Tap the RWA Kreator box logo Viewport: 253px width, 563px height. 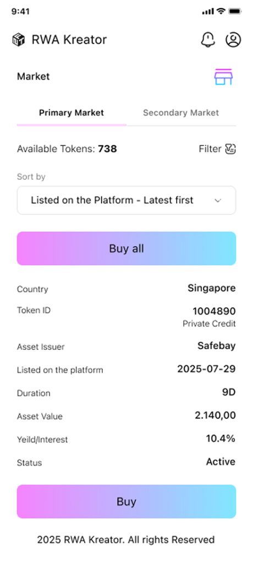18,40
